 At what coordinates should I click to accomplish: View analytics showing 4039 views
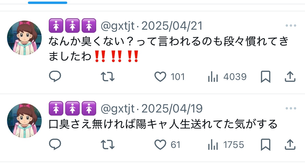(x=227, y=77)
